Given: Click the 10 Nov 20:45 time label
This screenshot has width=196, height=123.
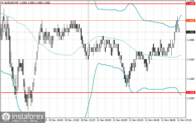Looking at the screenshot, I should [56, 120].
